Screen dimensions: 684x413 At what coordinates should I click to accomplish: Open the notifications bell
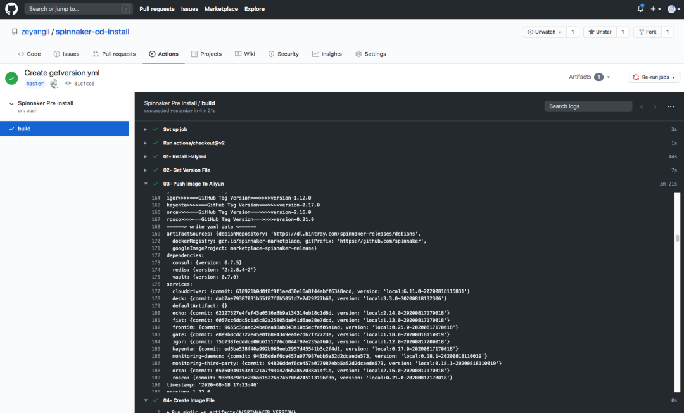pyautogui.click(x=640, y=9)
